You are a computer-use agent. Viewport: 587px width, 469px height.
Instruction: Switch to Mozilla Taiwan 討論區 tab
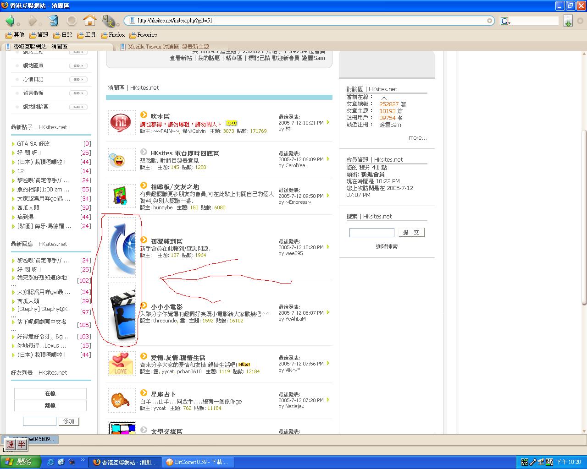pos(168,47)
